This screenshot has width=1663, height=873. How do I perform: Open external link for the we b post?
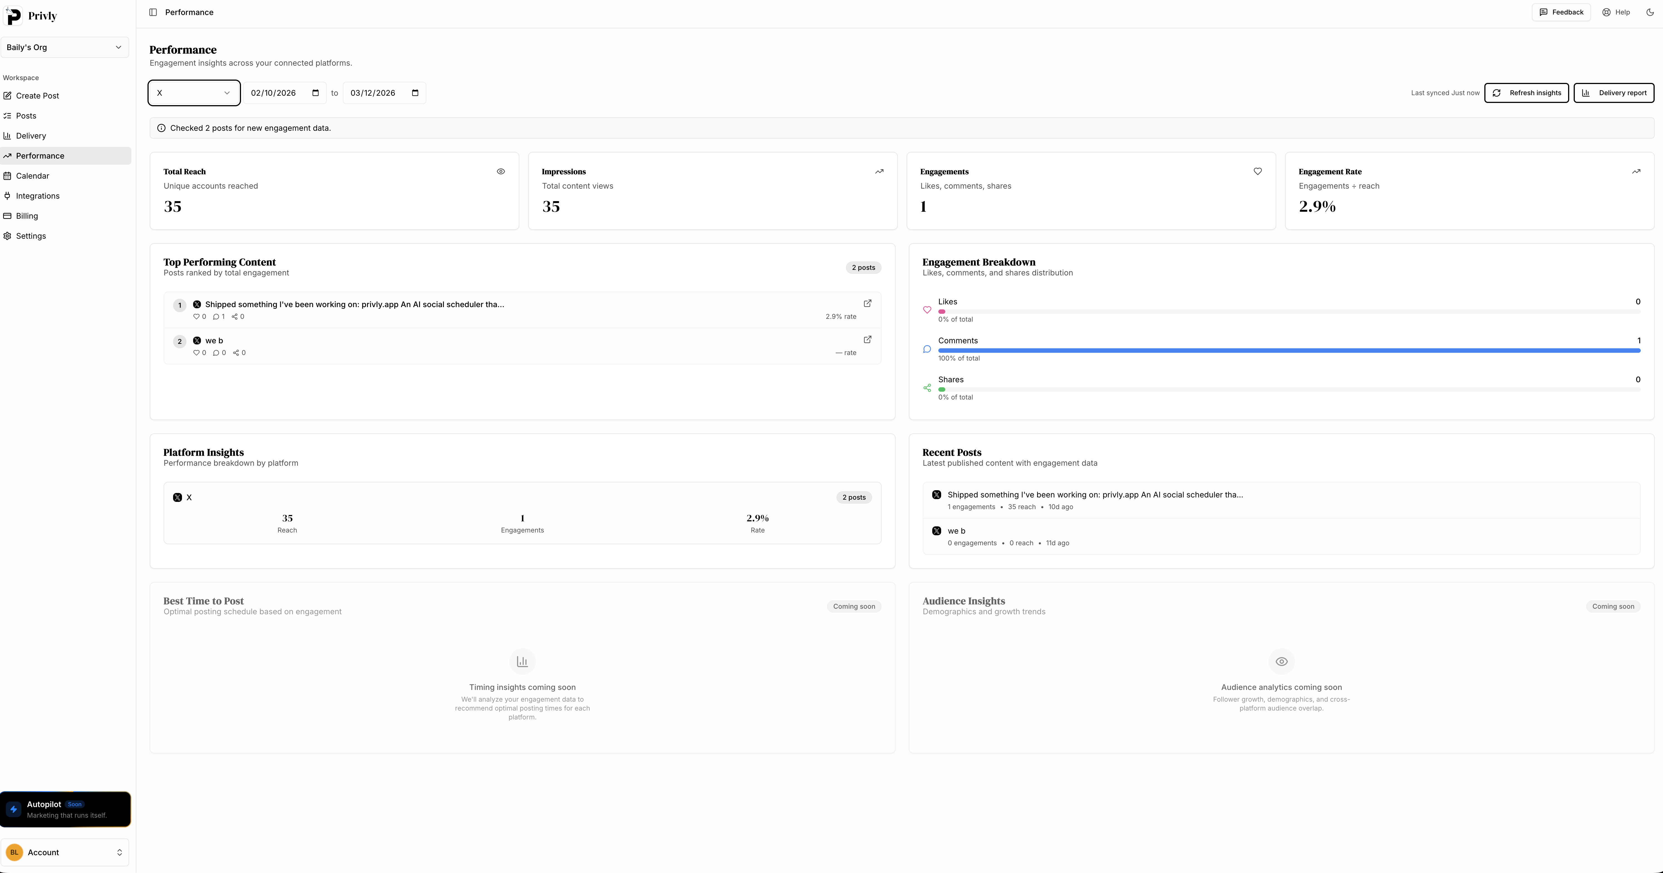click(868, 339)
